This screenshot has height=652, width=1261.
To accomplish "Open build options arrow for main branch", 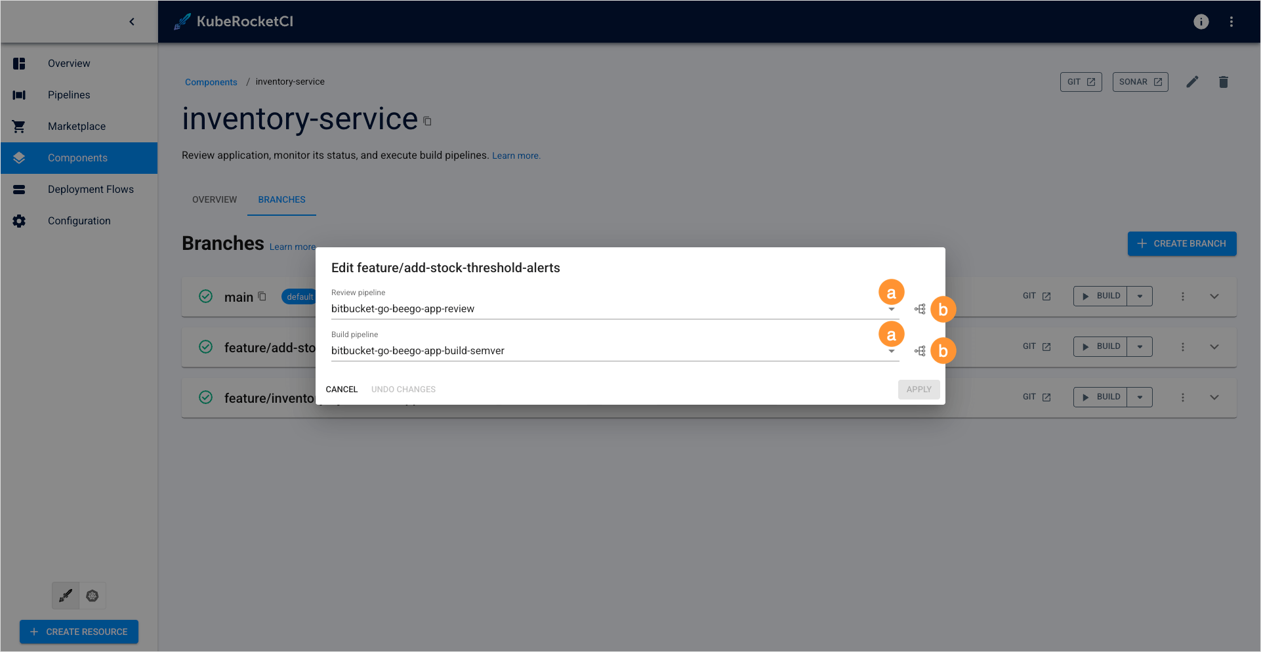I will 1140,296.
